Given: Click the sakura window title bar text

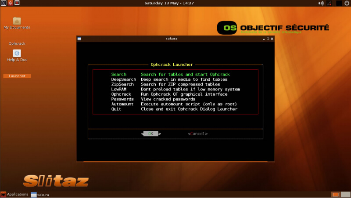Looking at the screenshot, I should point(172,39).
